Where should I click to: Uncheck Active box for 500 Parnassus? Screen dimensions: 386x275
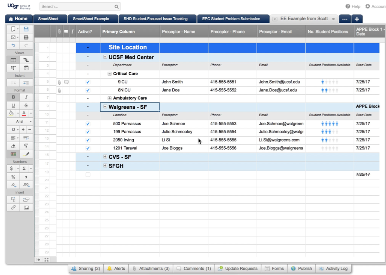88,124
